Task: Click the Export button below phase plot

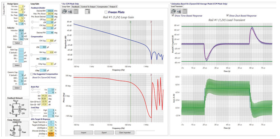Action: click(104, 132)
